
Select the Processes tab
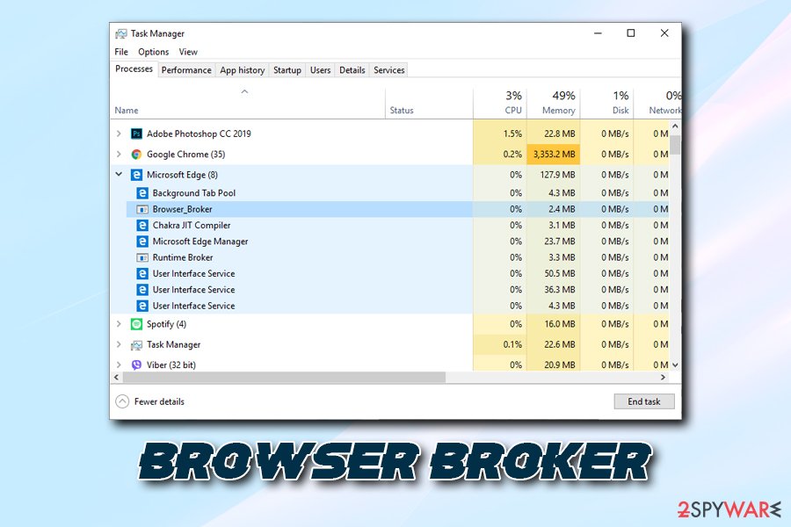[134, 69]
